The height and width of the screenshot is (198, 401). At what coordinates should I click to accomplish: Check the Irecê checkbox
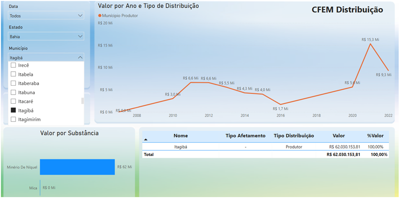pyautogui.click(x=13, y=65)
